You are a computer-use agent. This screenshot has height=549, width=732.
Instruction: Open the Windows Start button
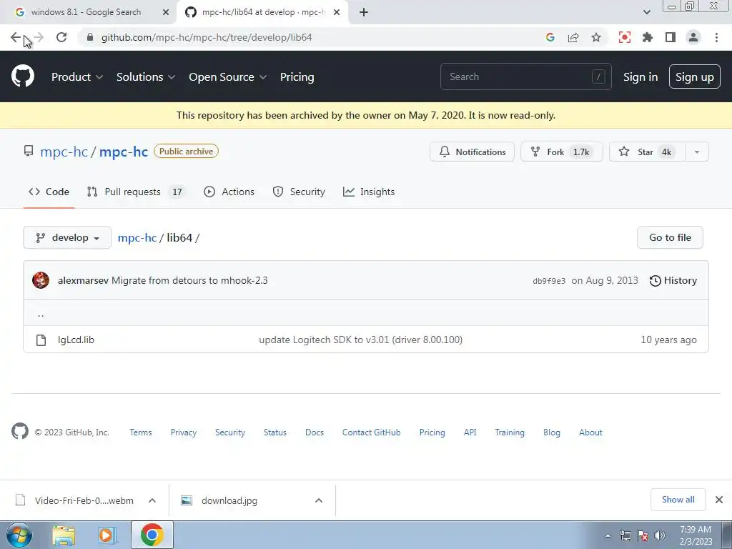(19, 535)
